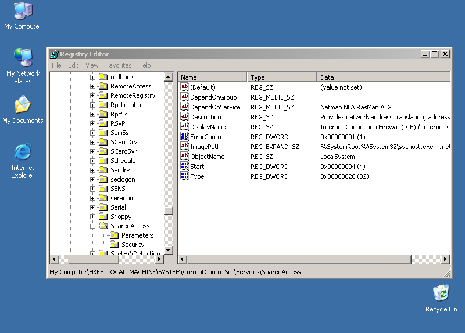The width and height of the screenshot is (465, 333).
Task: Open the Favorites menu
Action: [119, 65]
